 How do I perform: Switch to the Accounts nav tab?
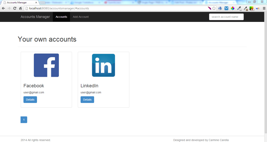click(x=61, y=17)
